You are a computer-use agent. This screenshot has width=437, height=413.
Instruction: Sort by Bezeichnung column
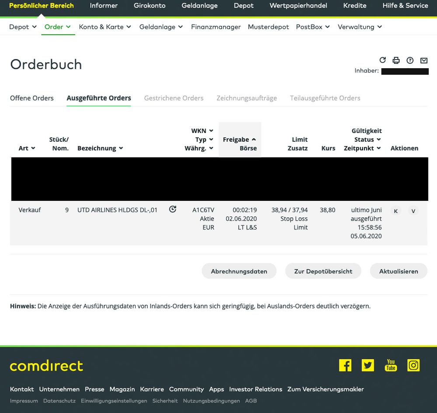pos(100,148)
